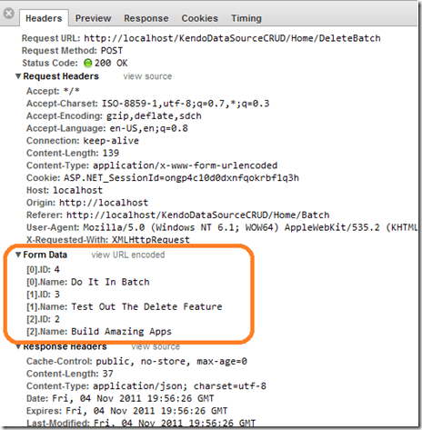Select the Request URL DeleteBatch value
This screenshot has width=422, height=430.
coord(232,38)
